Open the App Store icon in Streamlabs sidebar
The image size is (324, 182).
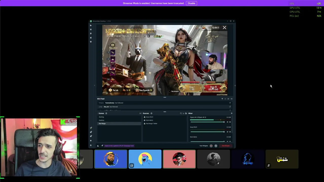pos(91,33)
